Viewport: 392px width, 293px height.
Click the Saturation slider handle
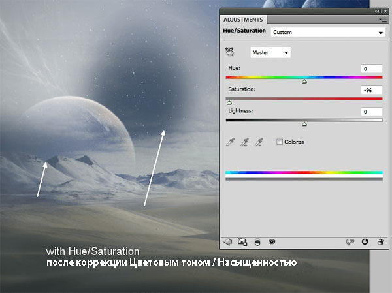[x=229, y=102]
